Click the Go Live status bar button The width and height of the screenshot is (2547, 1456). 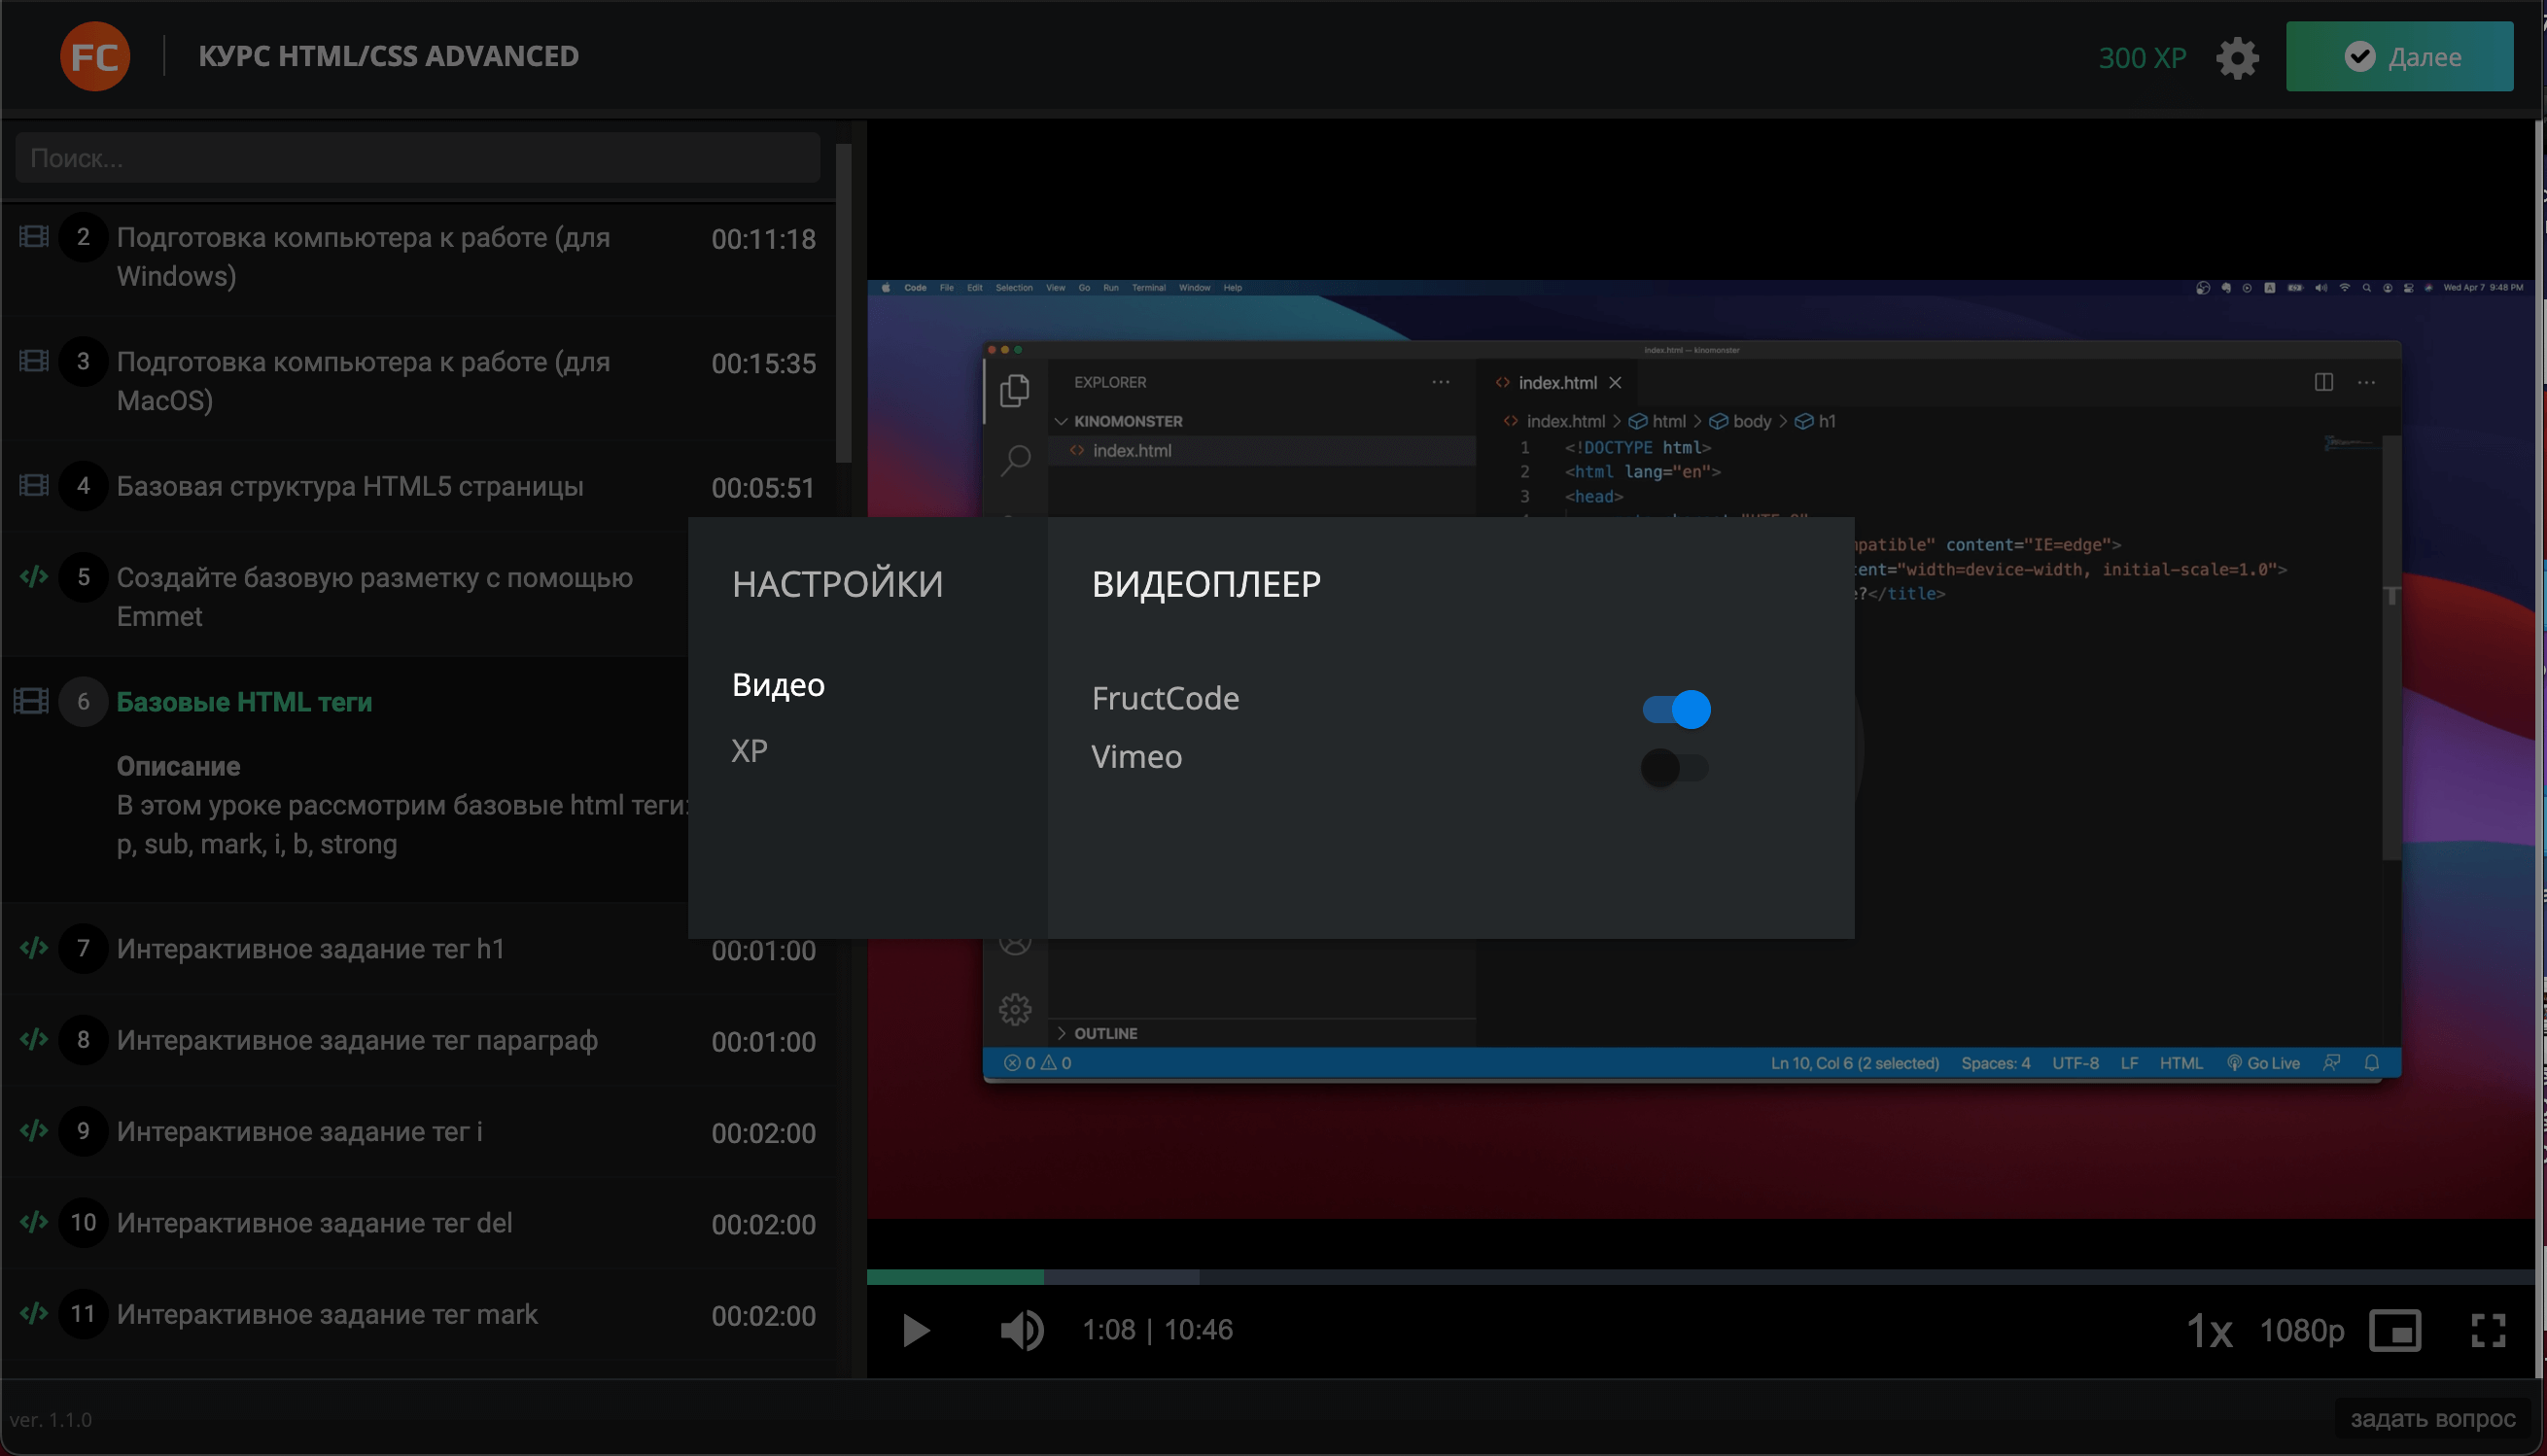point(2264,1063)
